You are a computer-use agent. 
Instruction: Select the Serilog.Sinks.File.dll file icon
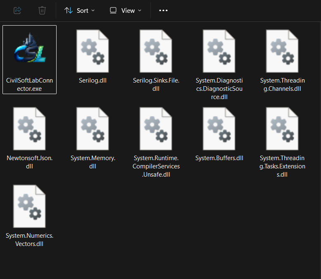pyautogui.click(x=156, y=51)
